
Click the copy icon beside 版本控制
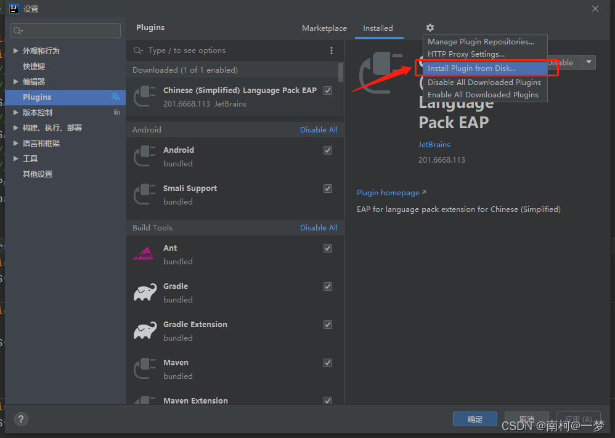pos(116,113)
